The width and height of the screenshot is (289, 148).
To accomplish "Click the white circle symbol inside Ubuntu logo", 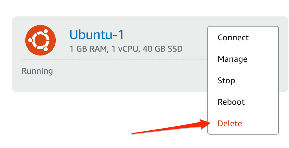I will (40, 40).
